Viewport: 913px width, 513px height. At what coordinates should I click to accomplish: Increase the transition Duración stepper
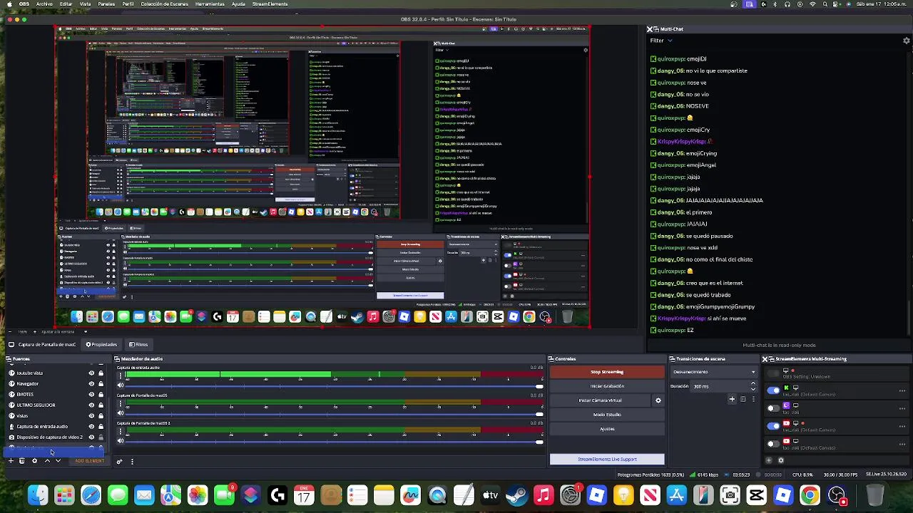[753, 384]
